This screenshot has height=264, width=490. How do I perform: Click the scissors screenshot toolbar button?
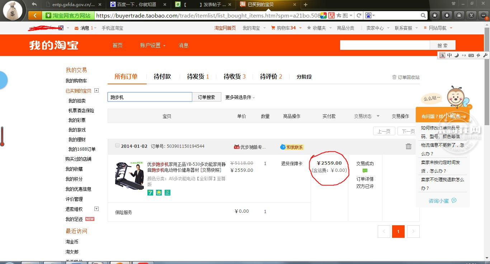[x=471, y=15]
